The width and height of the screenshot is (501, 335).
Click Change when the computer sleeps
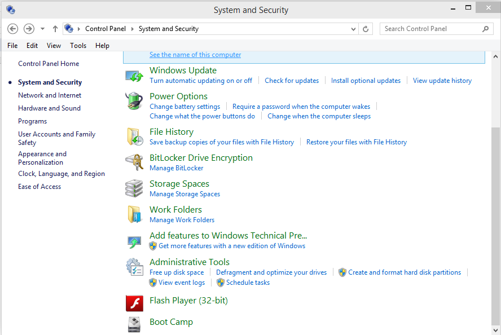[x=319, y=116]
